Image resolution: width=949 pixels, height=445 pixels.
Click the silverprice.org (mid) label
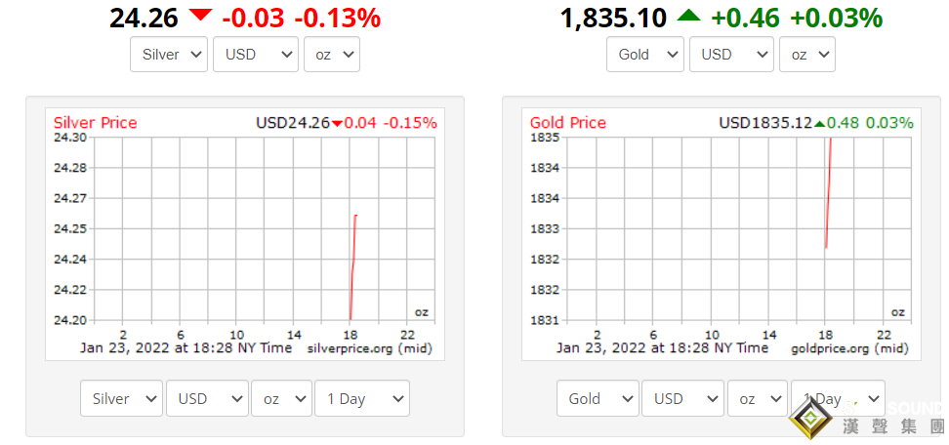point(369,348)
